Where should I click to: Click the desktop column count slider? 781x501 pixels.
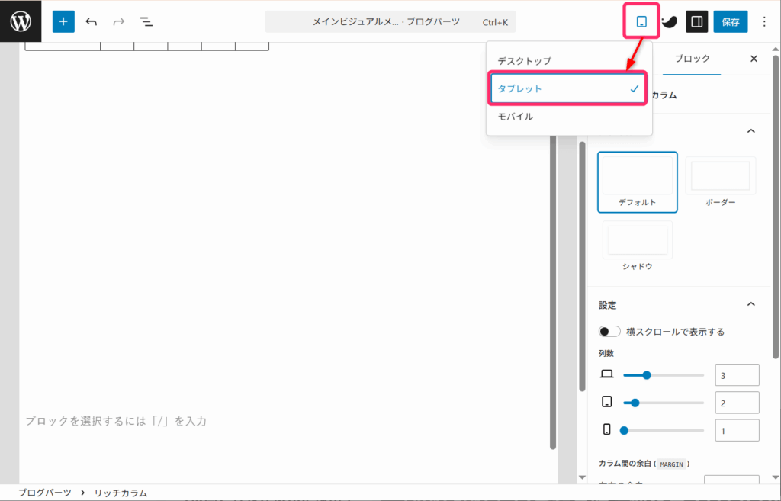click(663, 375)
